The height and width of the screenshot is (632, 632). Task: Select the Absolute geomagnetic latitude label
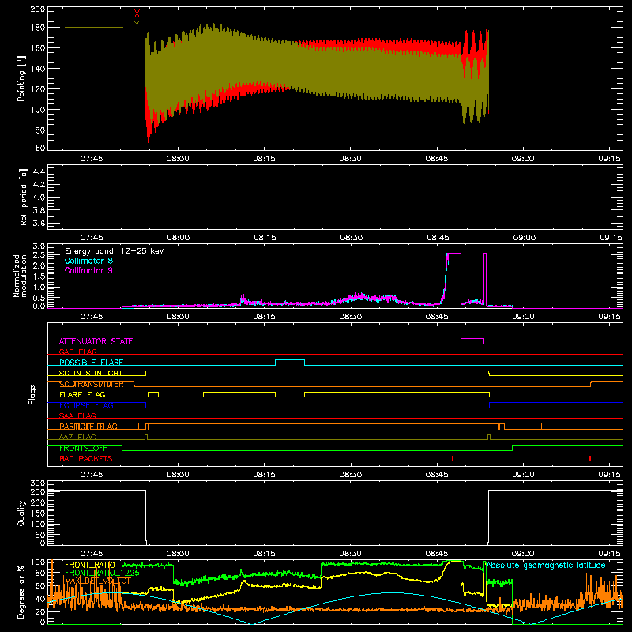tap(546, 565)
